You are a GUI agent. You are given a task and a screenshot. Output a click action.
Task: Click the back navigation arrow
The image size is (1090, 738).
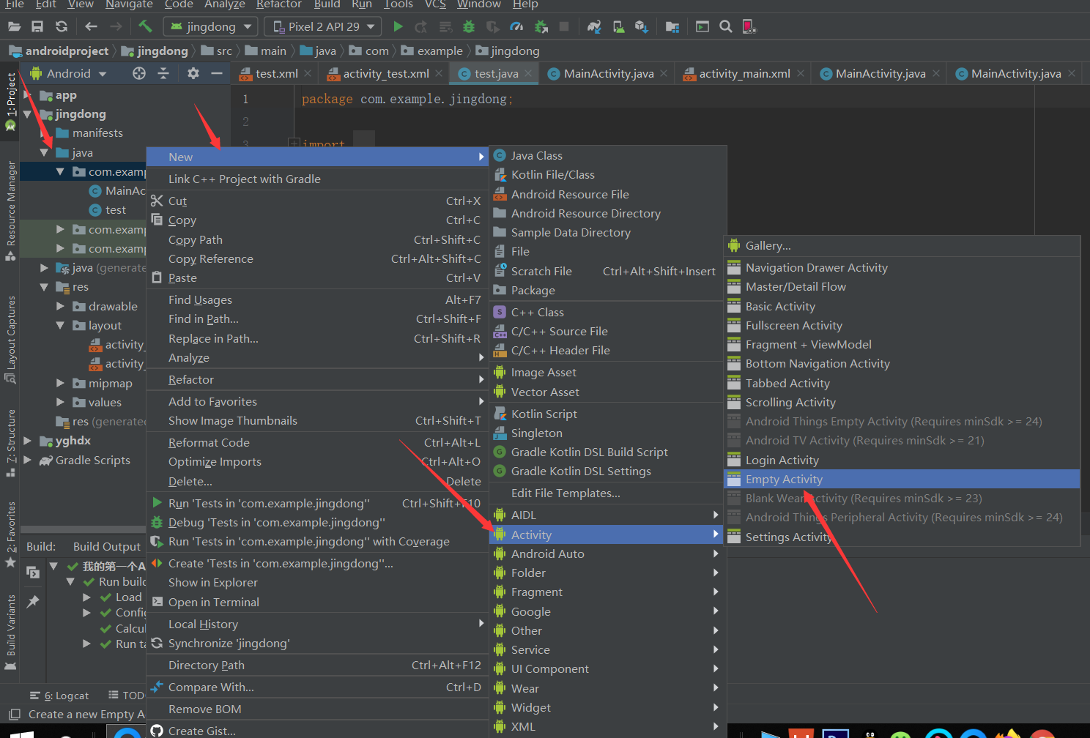[90, 26]
